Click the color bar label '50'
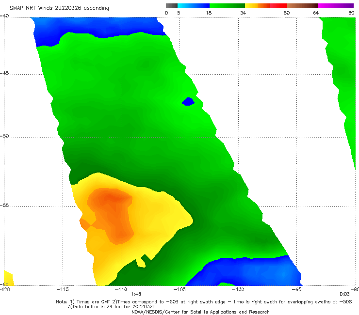359x315 pixels. pyautogui.click(x=287, y=13)
